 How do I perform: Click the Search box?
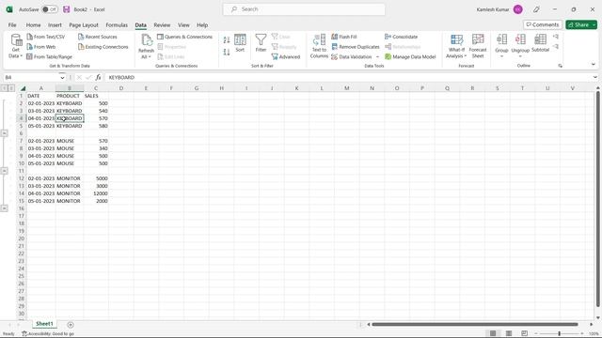click(304, 9)
